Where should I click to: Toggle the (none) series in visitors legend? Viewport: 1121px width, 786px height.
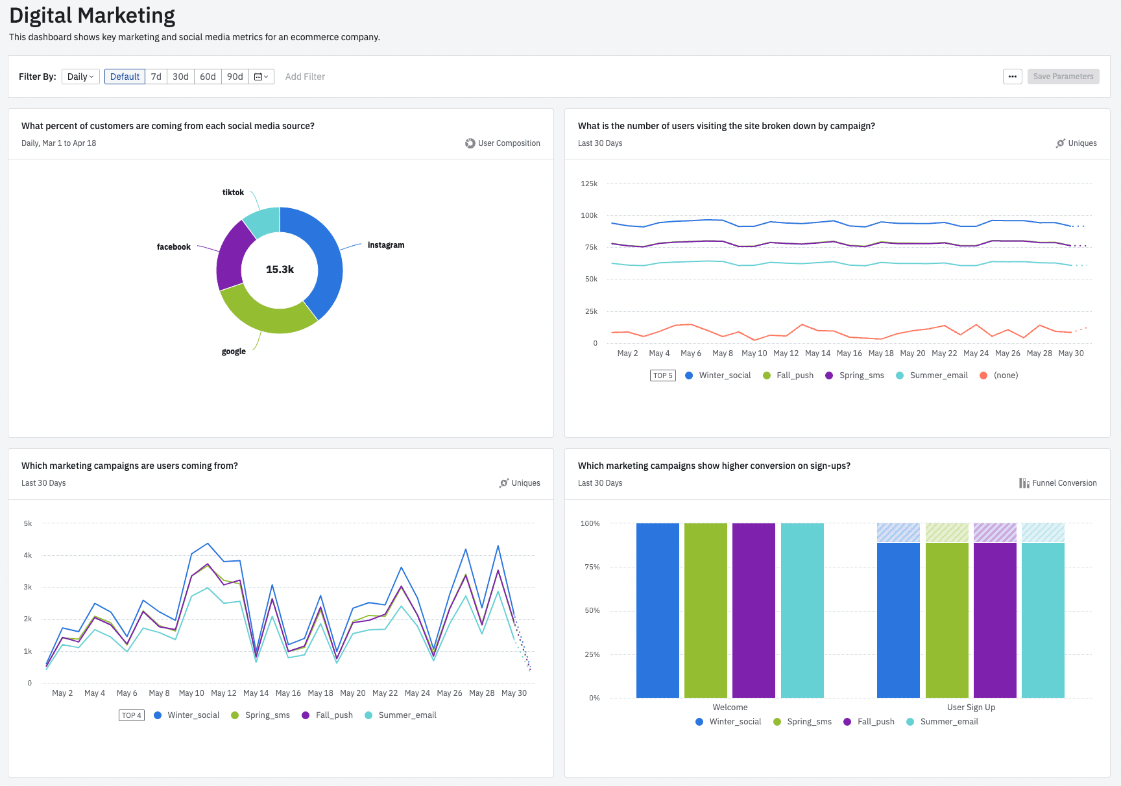pos(998,375)
